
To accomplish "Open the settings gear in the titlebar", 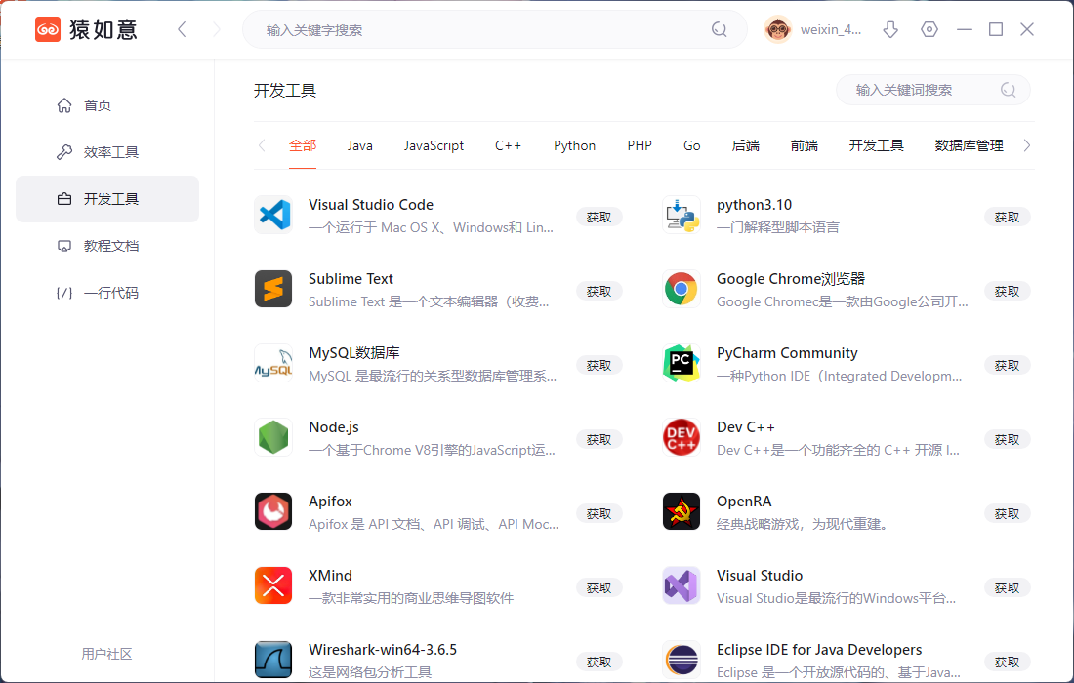I will (929, 29).
